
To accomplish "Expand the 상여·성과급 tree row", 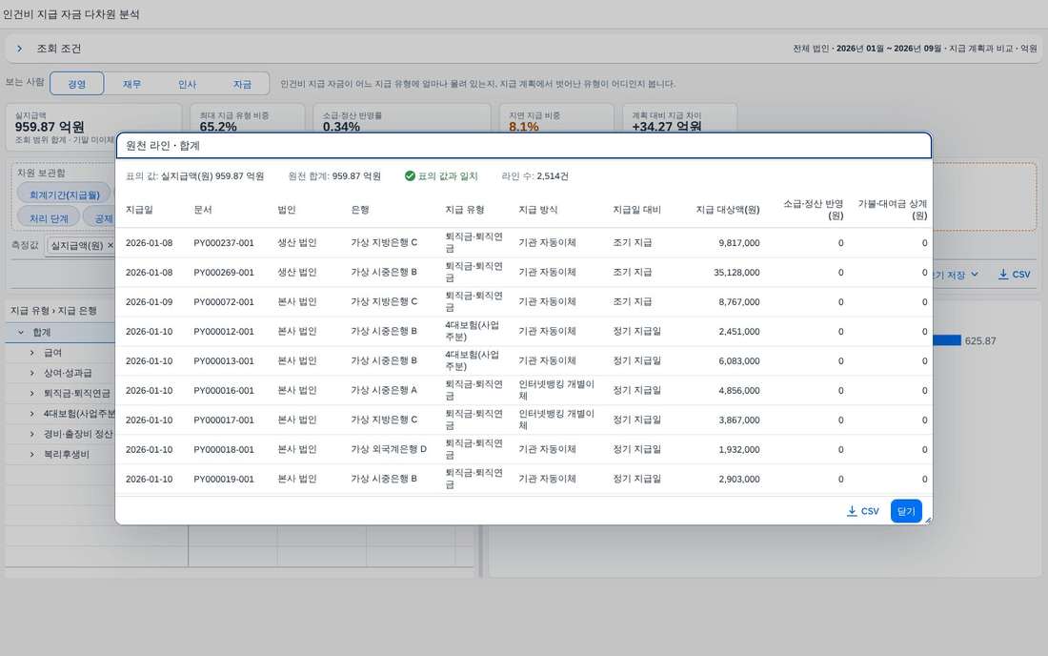I will tap(31, 373).
